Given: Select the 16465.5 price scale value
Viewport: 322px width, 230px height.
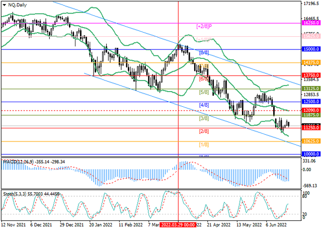Looking at the screenshot, I should [x=312, y=19].
